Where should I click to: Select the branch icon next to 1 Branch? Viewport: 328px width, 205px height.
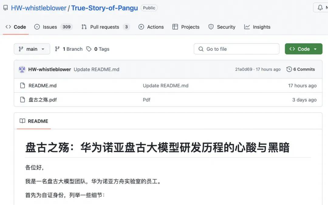click(x=57, y=49)
